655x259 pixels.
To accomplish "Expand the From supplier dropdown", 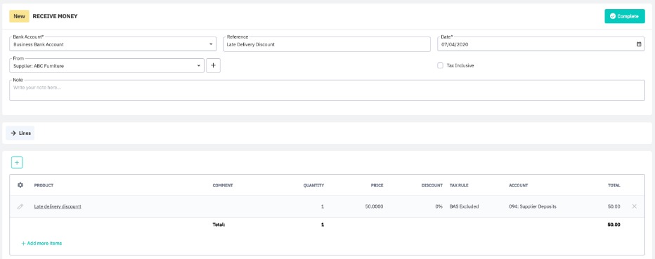I will tap(107, 66).
